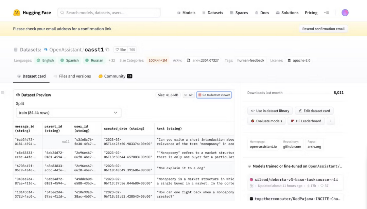Click the API code button
Image resolution: width=367 pixels, height=209 pixels.
click(x=189, y=95)
